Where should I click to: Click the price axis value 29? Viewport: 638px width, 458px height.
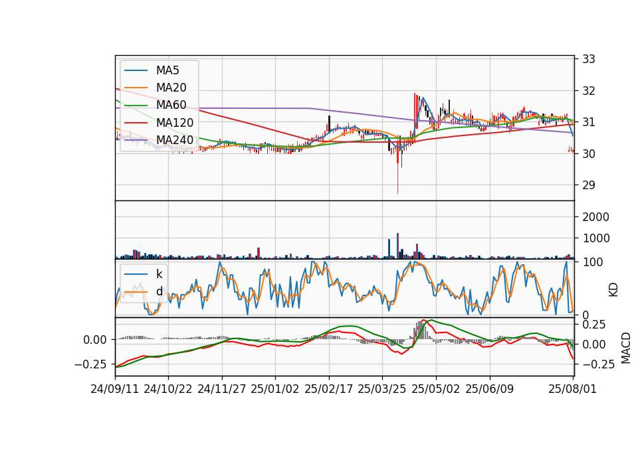[x=588, y=185]
